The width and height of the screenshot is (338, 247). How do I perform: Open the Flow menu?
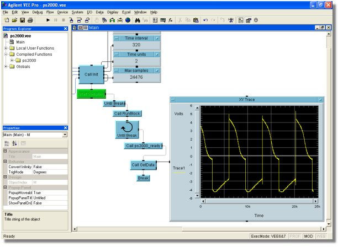(x=50, y=12)
